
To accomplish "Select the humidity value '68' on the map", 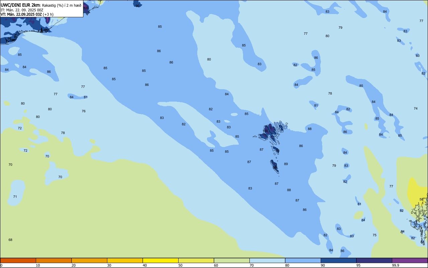I will coord(10,240).
